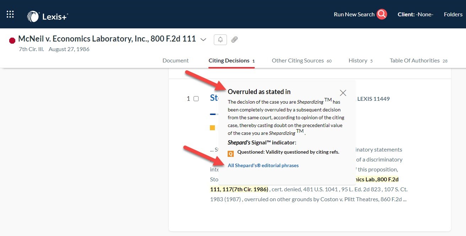This screenshot has height=236, width=466.
Task: Click the red Shepard's stop signal icon
Action: 12,40
